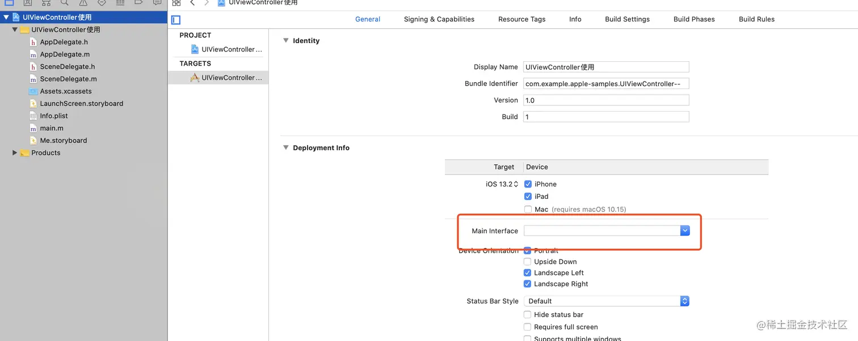Image resolution: width=858 pixels, height=341 pixels.
Task: Switch to Signing & Capabilities tab
Action: [439, 19]
